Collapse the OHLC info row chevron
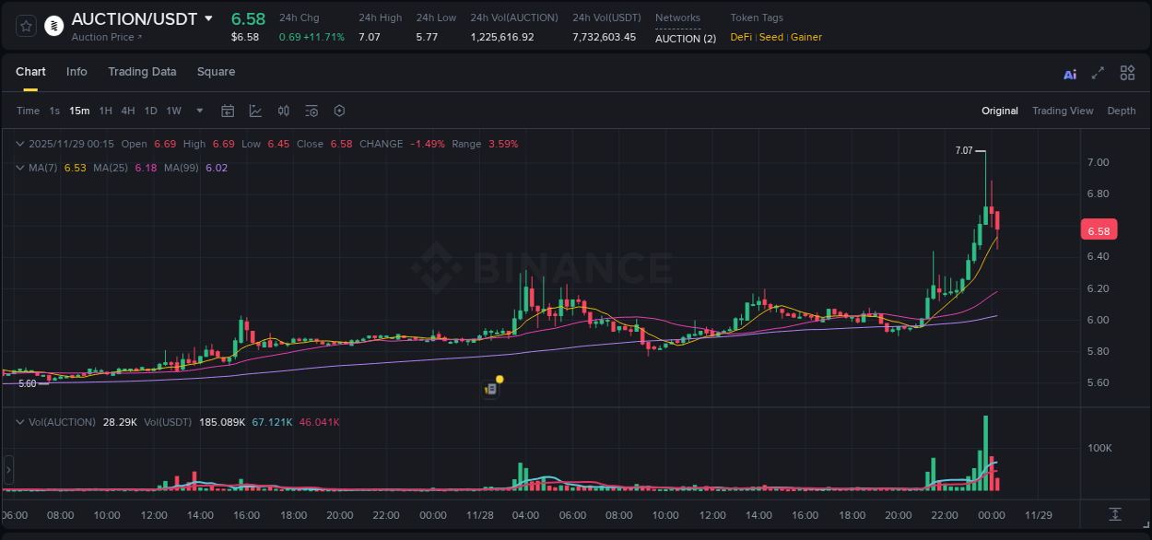 click(x=19, y=144)
